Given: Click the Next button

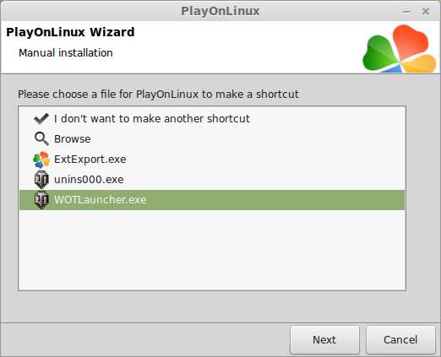Looking at the screenshot, I should tap(324, 340).
